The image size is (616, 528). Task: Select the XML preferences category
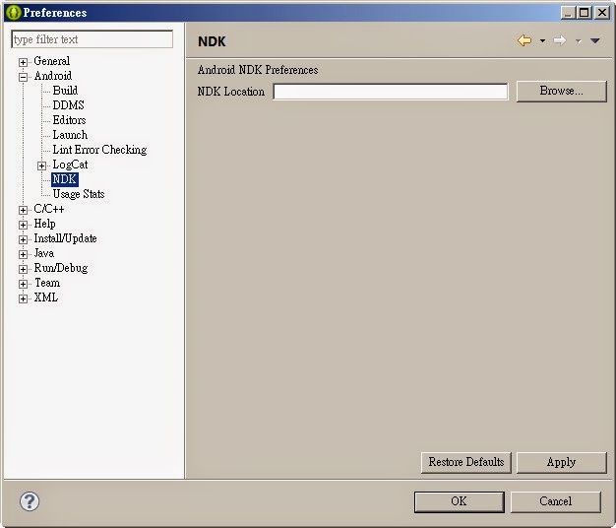pyautogui.click(x=46, y=297)
